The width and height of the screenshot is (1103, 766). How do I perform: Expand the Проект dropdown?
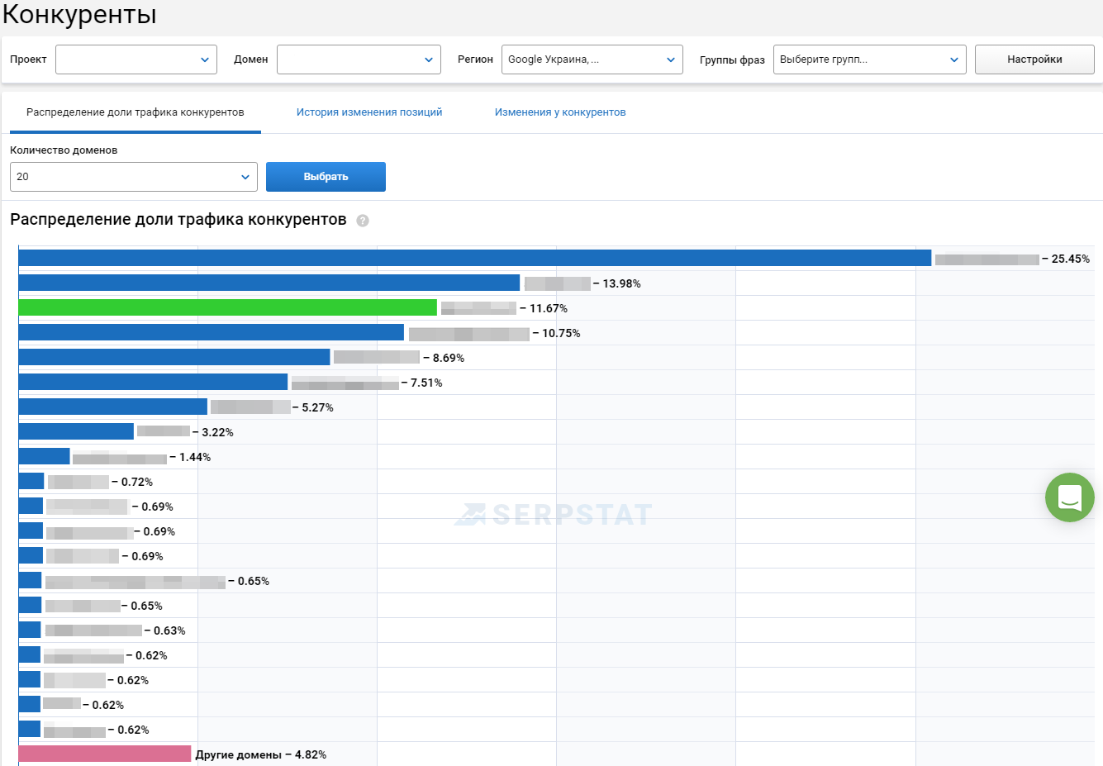[x=136, y=59]
